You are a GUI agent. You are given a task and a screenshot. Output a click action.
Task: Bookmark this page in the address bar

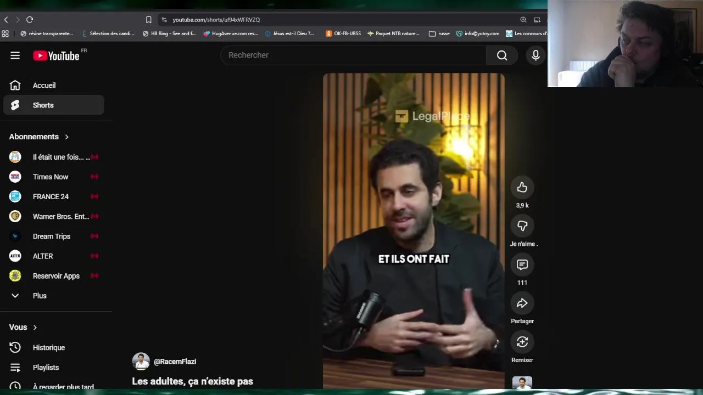pyautogui.click(x=148, y=20)
